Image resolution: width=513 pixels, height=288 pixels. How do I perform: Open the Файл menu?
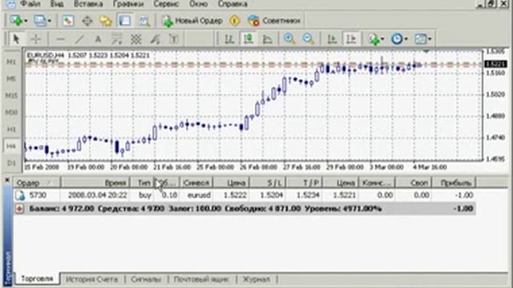(x=30, y=4)
